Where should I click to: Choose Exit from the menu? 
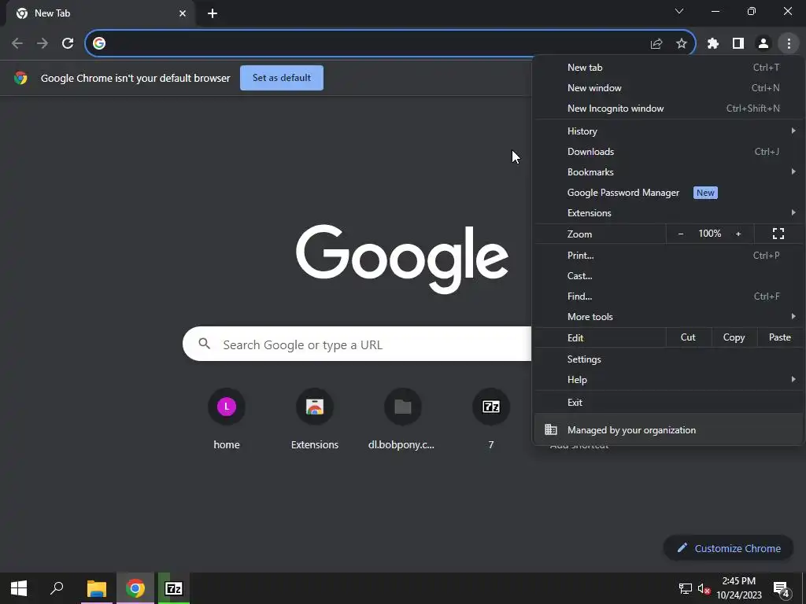668,402
